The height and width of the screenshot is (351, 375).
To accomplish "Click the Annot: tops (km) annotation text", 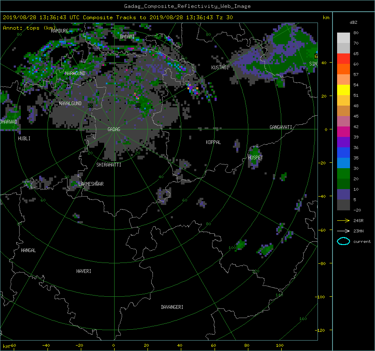I will (29, 28).
